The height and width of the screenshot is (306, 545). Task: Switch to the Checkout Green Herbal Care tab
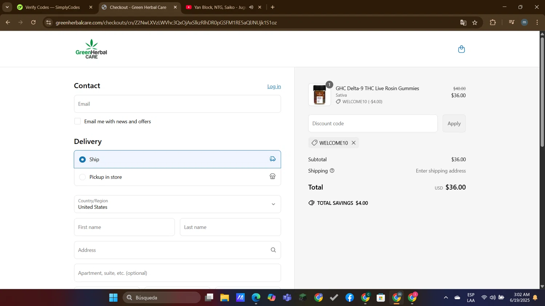click(138, 7)
